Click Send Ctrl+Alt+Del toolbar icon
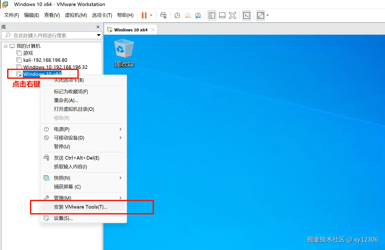Image resolution: width=385 pixels, height=250 pixels. [x=163, y=15]
